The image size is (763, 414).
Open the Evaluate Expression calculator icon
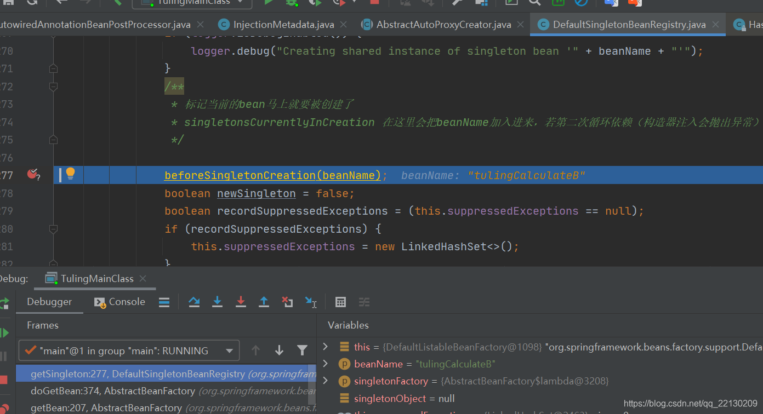coord(340,302)
